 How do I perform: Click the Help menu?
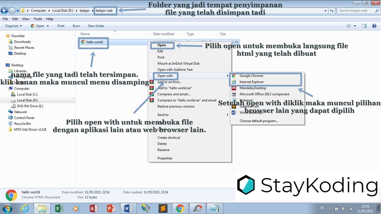click(x=50, y=19)
